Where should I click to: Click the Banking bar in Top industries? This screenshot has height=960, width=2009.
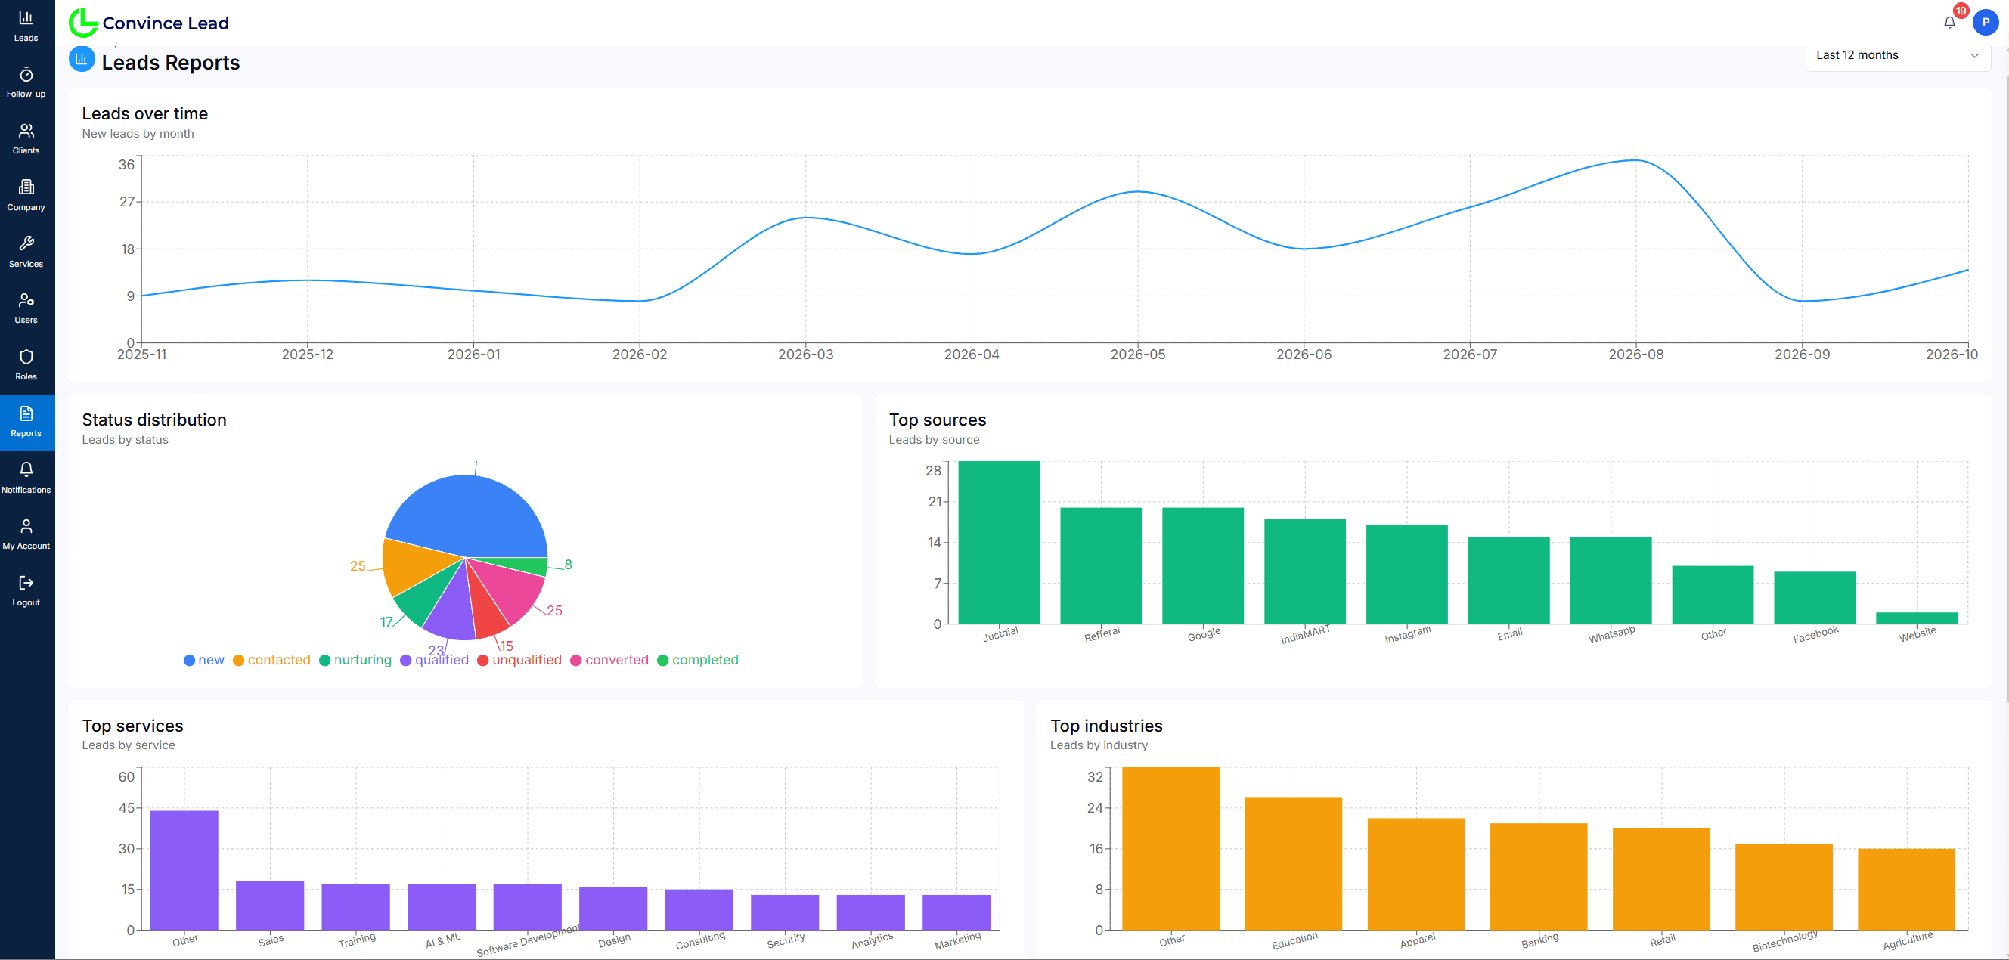tap(1539, 877)
